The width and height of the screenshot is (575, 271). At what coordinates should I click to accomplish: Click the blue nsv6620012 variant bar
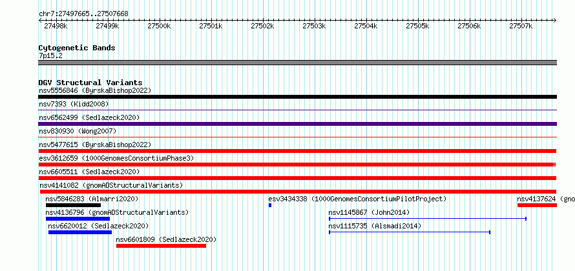(x=80, y=232)
